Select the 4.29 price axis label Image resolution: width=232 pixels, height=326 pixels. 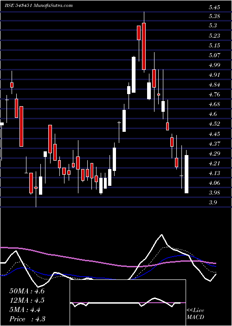coord(214,154)
